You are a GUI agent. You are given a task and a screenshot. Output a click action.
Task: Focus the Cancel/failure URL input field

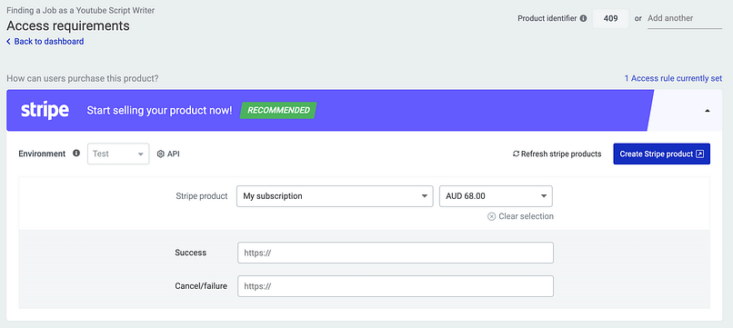point(396,286)
